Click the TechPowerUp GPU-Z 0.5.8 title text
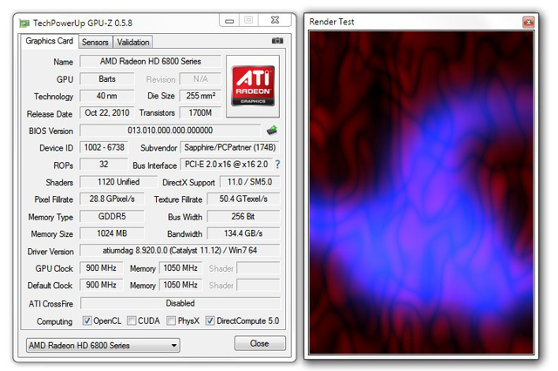The height and width of the screenshot is (371, 558). pyautogui.click(x=83, y=24)
